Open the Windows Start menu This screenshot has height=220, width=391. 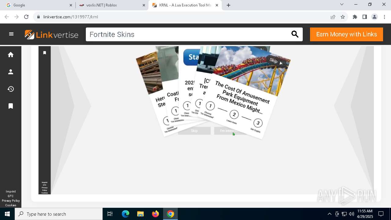click(7, 214)
